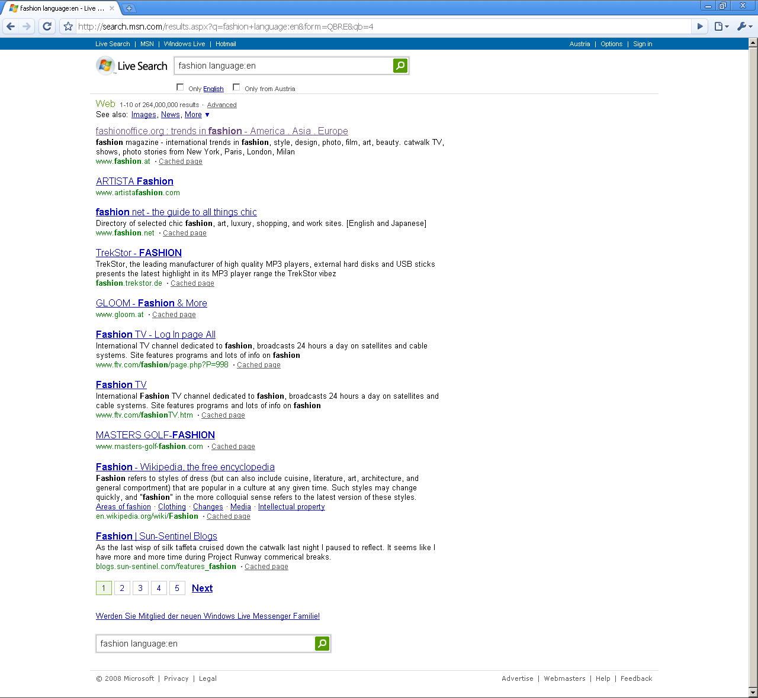Image resolution: width=758 pixels, height=698 pixels.
Task: Go to results page 2
Action: tap(122, 588)
